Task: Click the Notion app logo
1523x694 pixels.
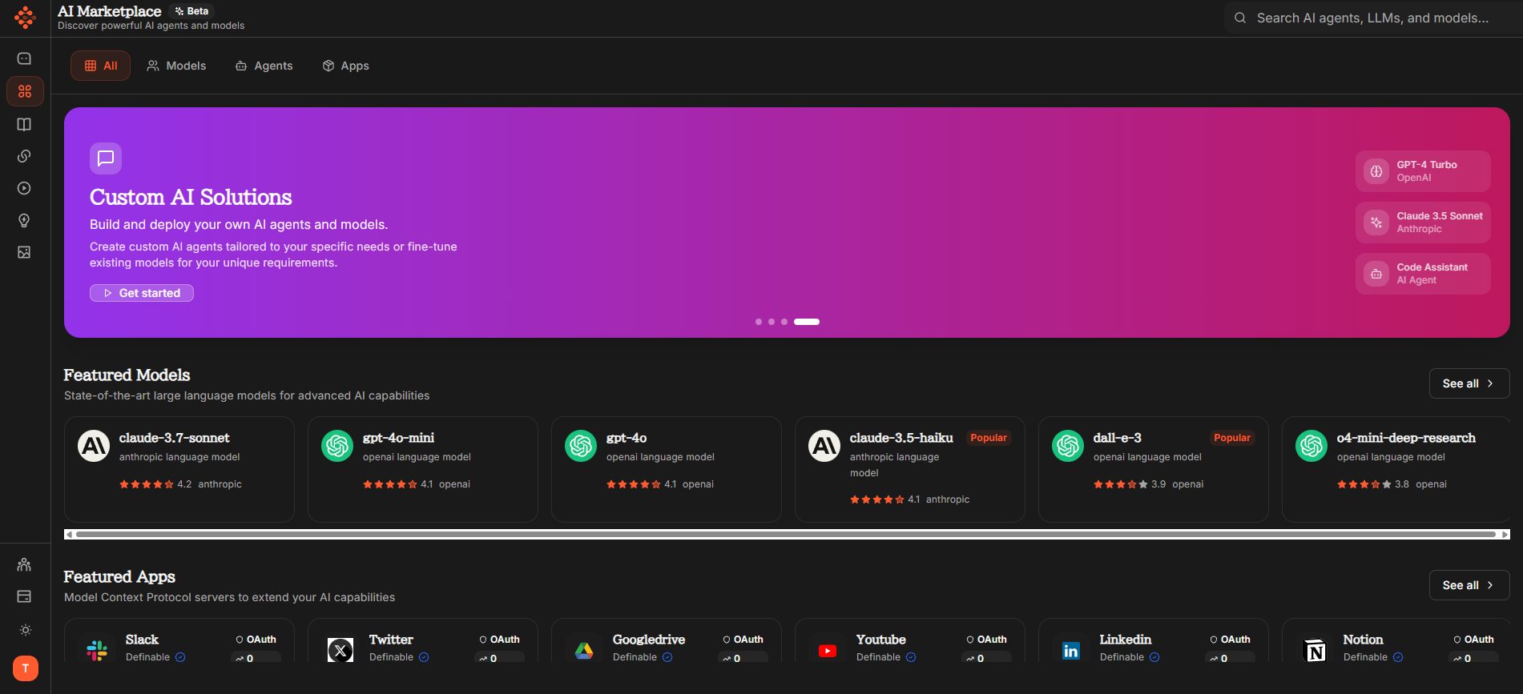Action: click(x=1315, y=650)
